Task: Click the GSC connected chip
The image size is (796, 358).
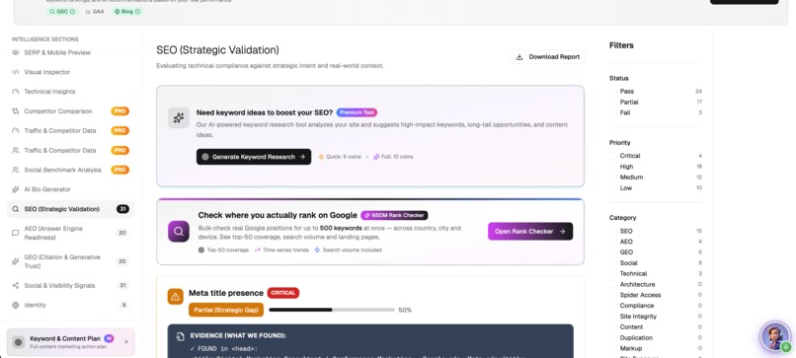Action: click(x=62, y=11)
